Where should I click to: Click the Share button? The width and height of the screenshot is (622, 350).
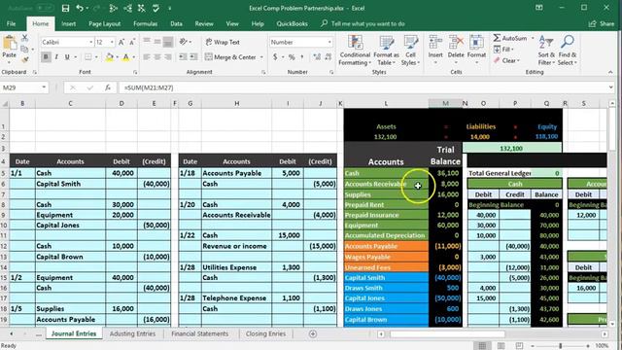602,23
